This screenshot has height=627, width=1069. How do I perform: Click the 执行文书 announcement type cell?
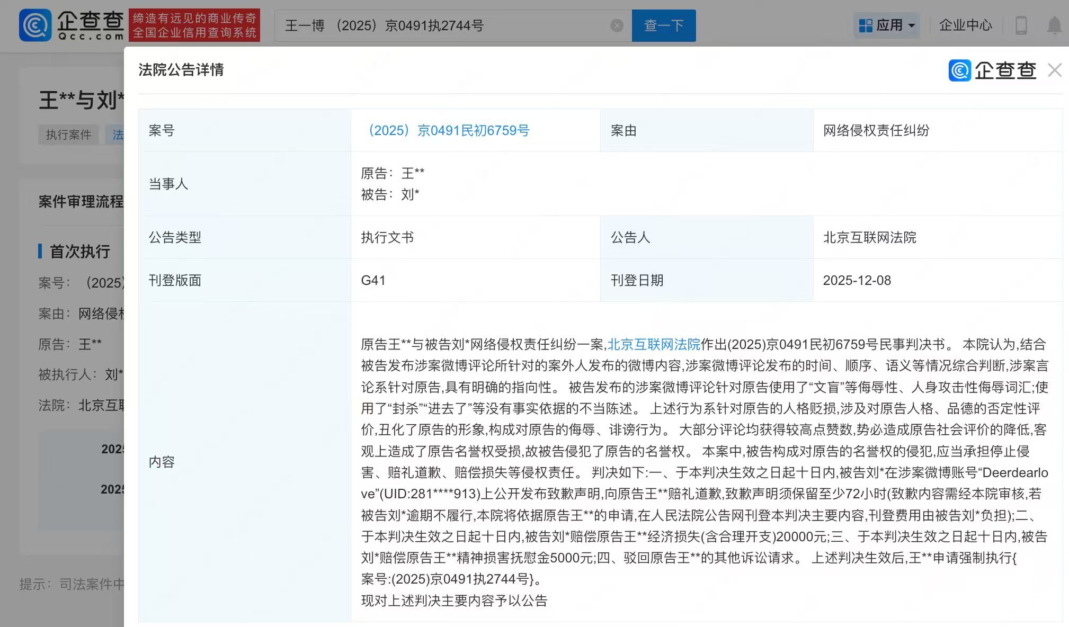pos(387,237)
